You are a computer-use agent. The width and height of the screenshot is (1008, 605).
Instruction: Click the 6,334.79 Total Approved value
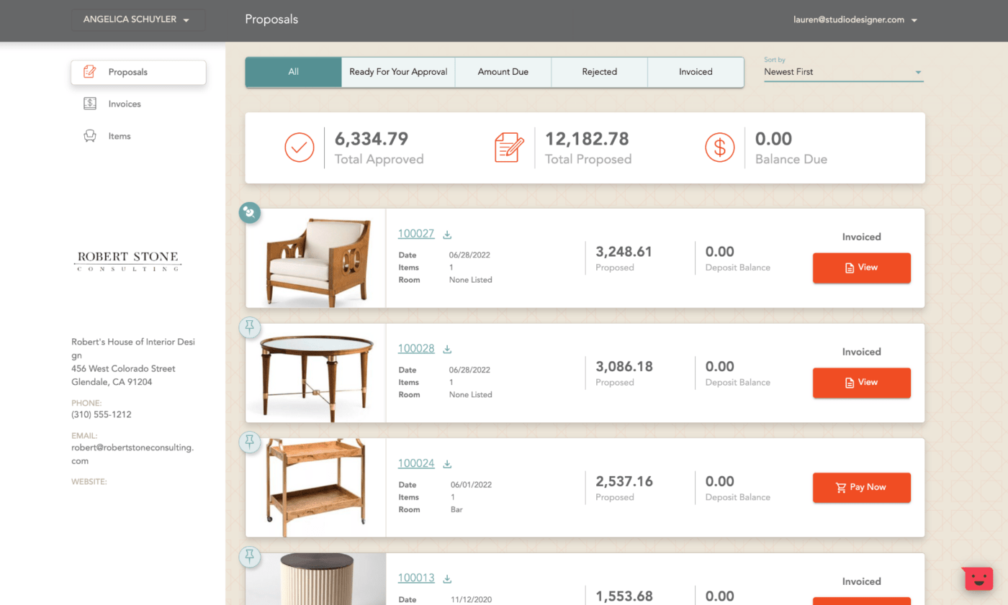pos(372,139)
